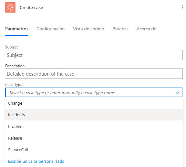Select the Pruebas tab
186x167 pixels.
[x=120, y=29]
